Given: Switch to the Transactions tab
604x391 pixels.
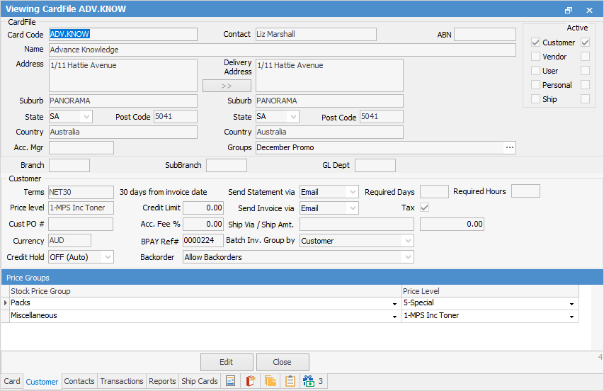Looking at the screenshot, I should (x=122, y=381).
